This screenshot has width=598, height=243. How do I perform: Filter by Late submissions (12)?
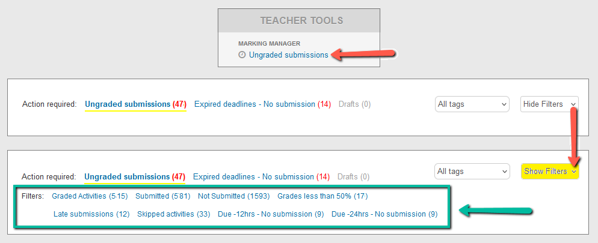pyautogui.click(x=91, y=214)
